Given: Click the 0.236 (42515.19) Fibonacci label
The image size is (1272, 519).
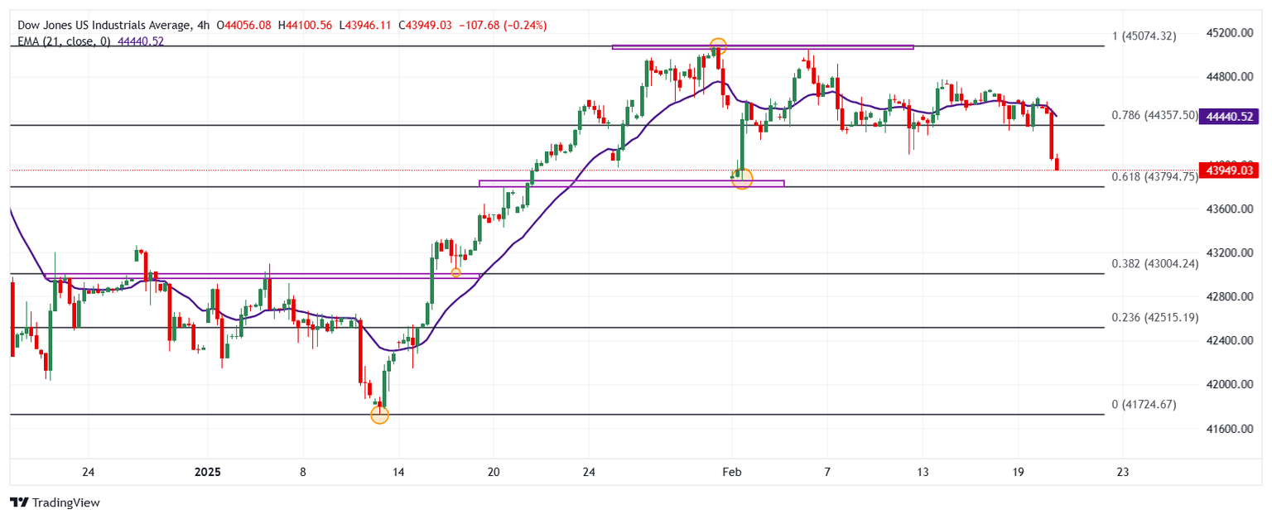Looking at the screenshot, I should tap(1154, 318).
